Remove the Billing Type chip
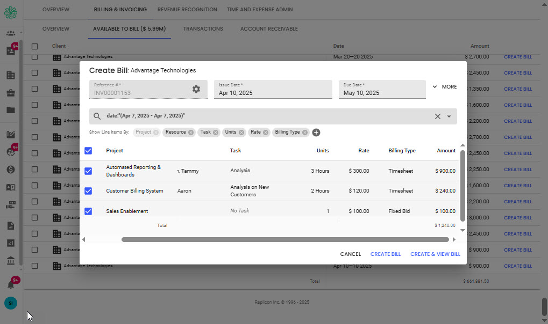 [x=305, y=132]
